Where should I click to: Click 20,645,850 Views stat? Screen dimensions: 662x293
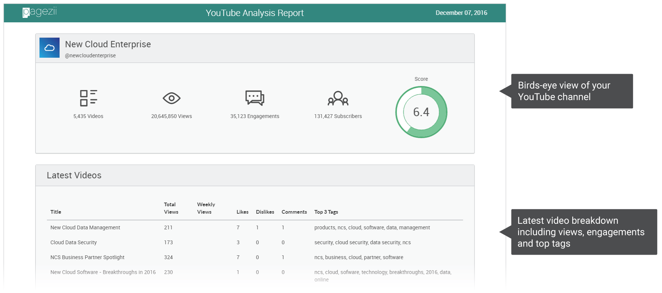172,116
